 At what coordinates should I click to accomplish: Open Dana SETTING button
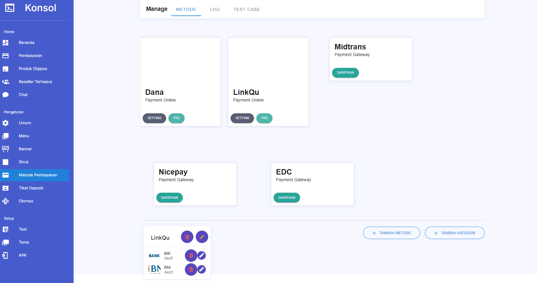pyautogui.click(x=154, y=118)
